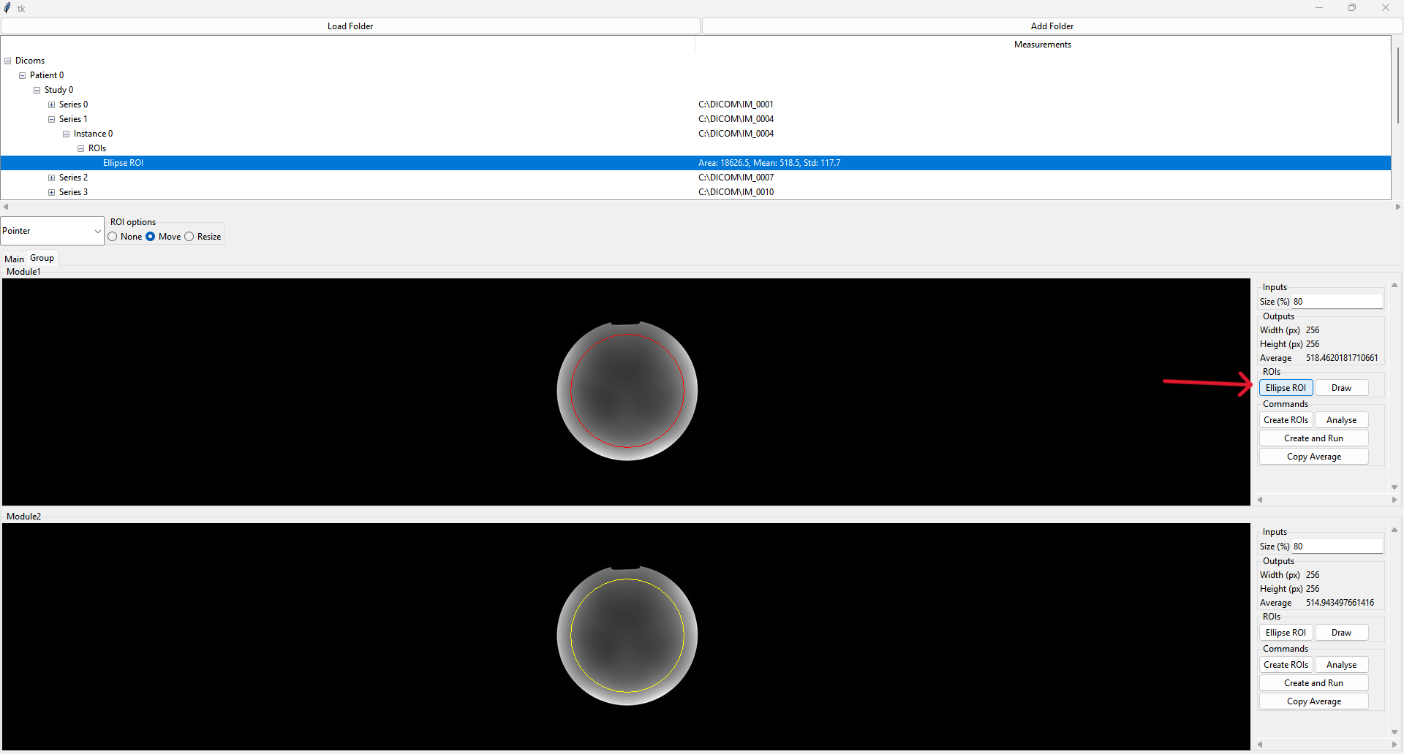This screenshot has width=1404, height=754.
Task: Collapse the Patient 0 node
Action: coord(23,75)
